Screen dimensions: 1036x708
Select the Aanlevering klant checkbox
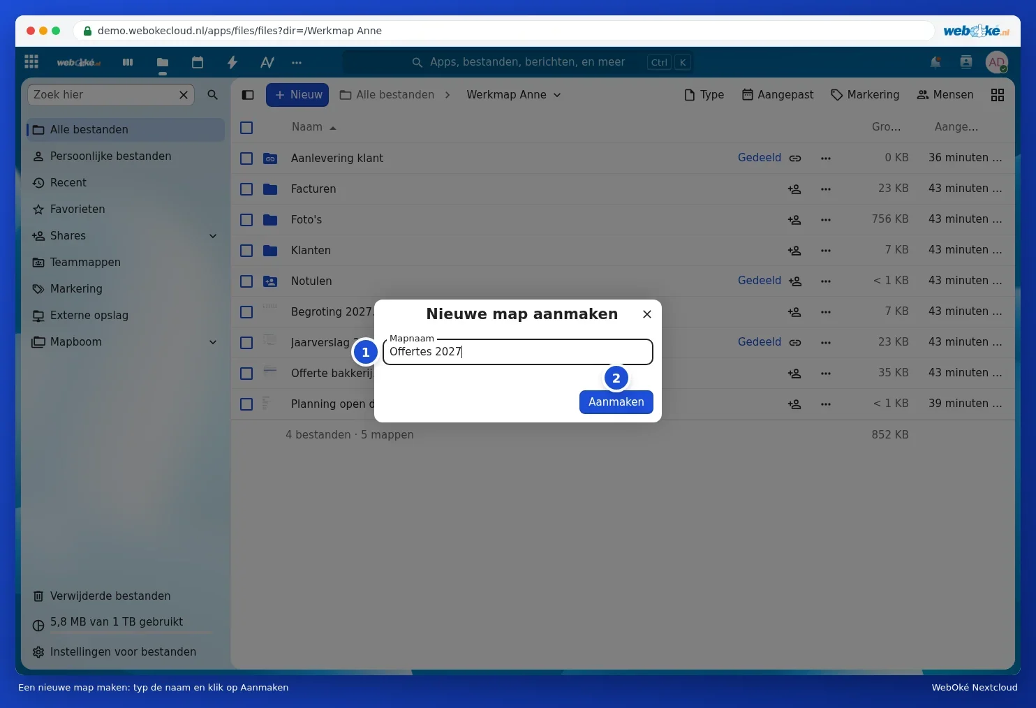246,158
